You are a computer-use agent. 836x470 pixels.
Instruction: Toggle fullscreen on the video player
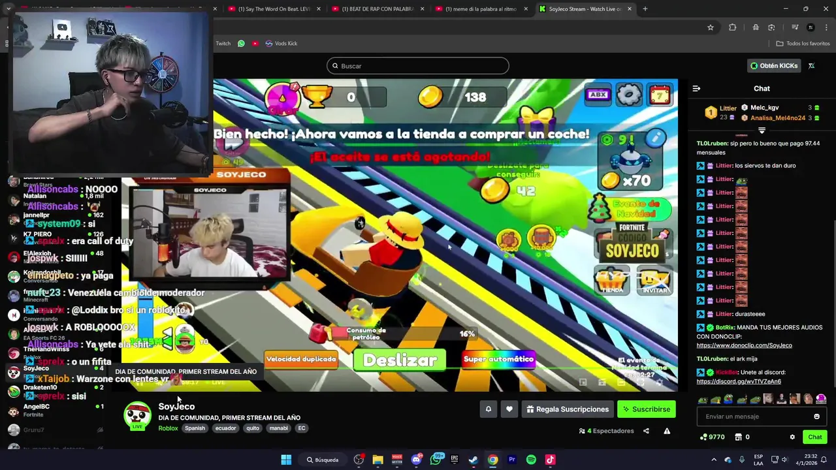coord(640,382)
